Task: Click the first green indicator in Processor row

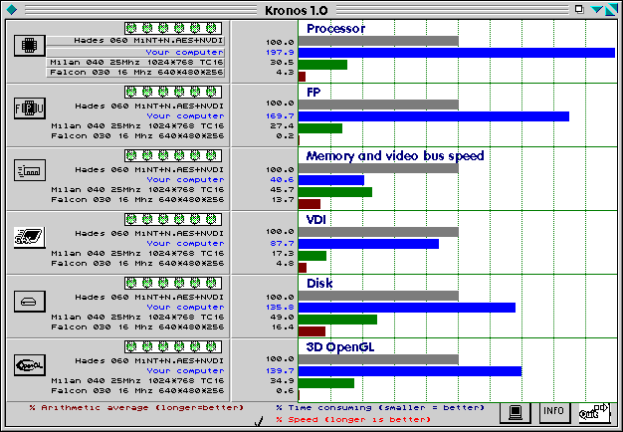Action: [131, 28]
